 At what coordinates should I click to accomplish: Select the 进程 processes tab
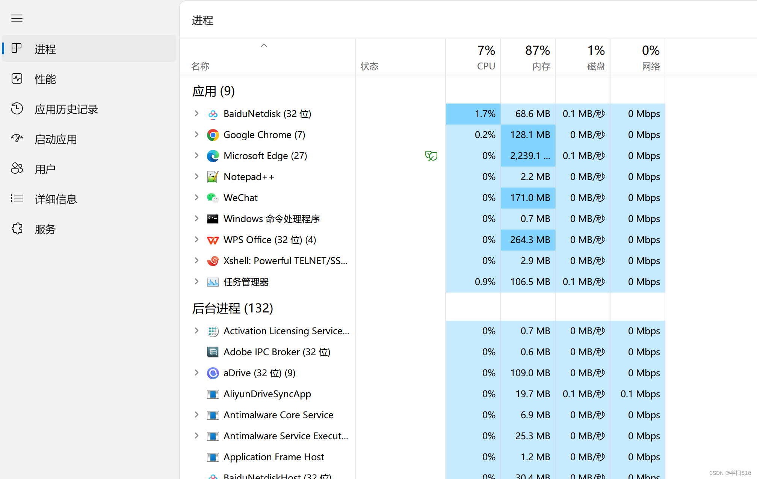(45, 49)
